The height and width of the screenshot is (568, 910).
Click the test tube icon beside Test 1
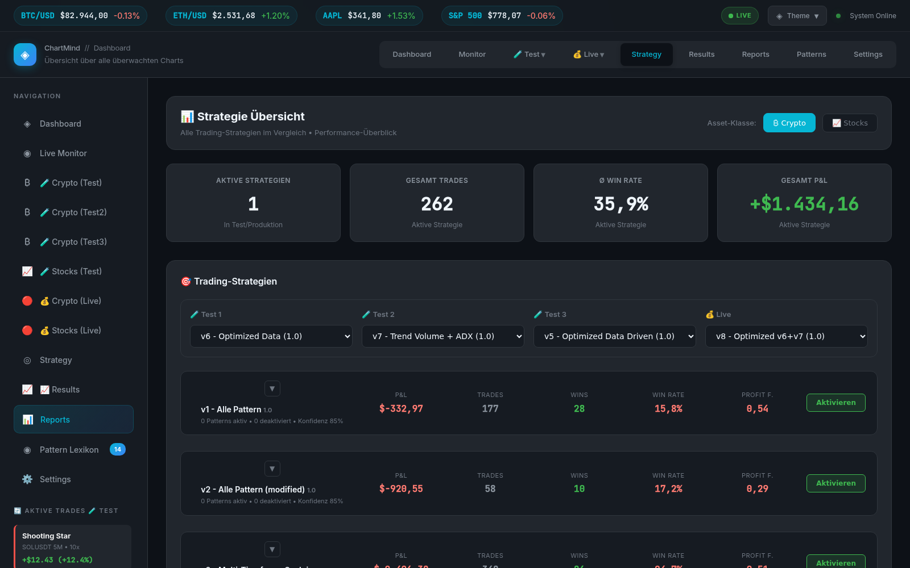pos(195,314)
